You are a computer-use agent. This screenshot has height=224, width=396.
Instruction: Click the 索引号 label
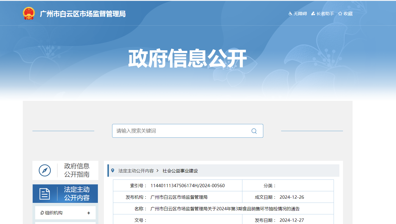tap(139, 186)
